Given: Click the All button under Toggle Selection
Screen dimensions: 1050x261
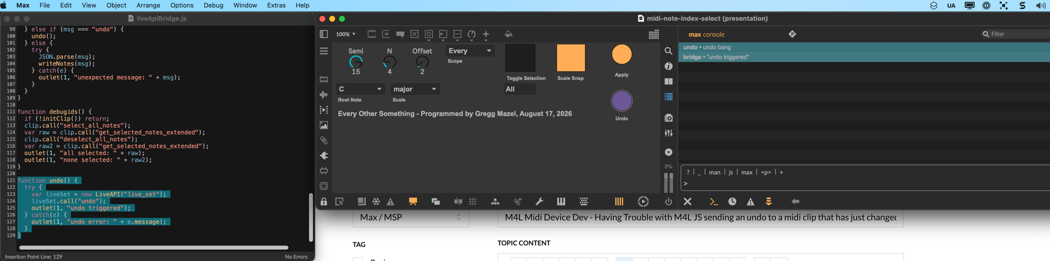Looking at the screenshot, I should pos(520,89).
